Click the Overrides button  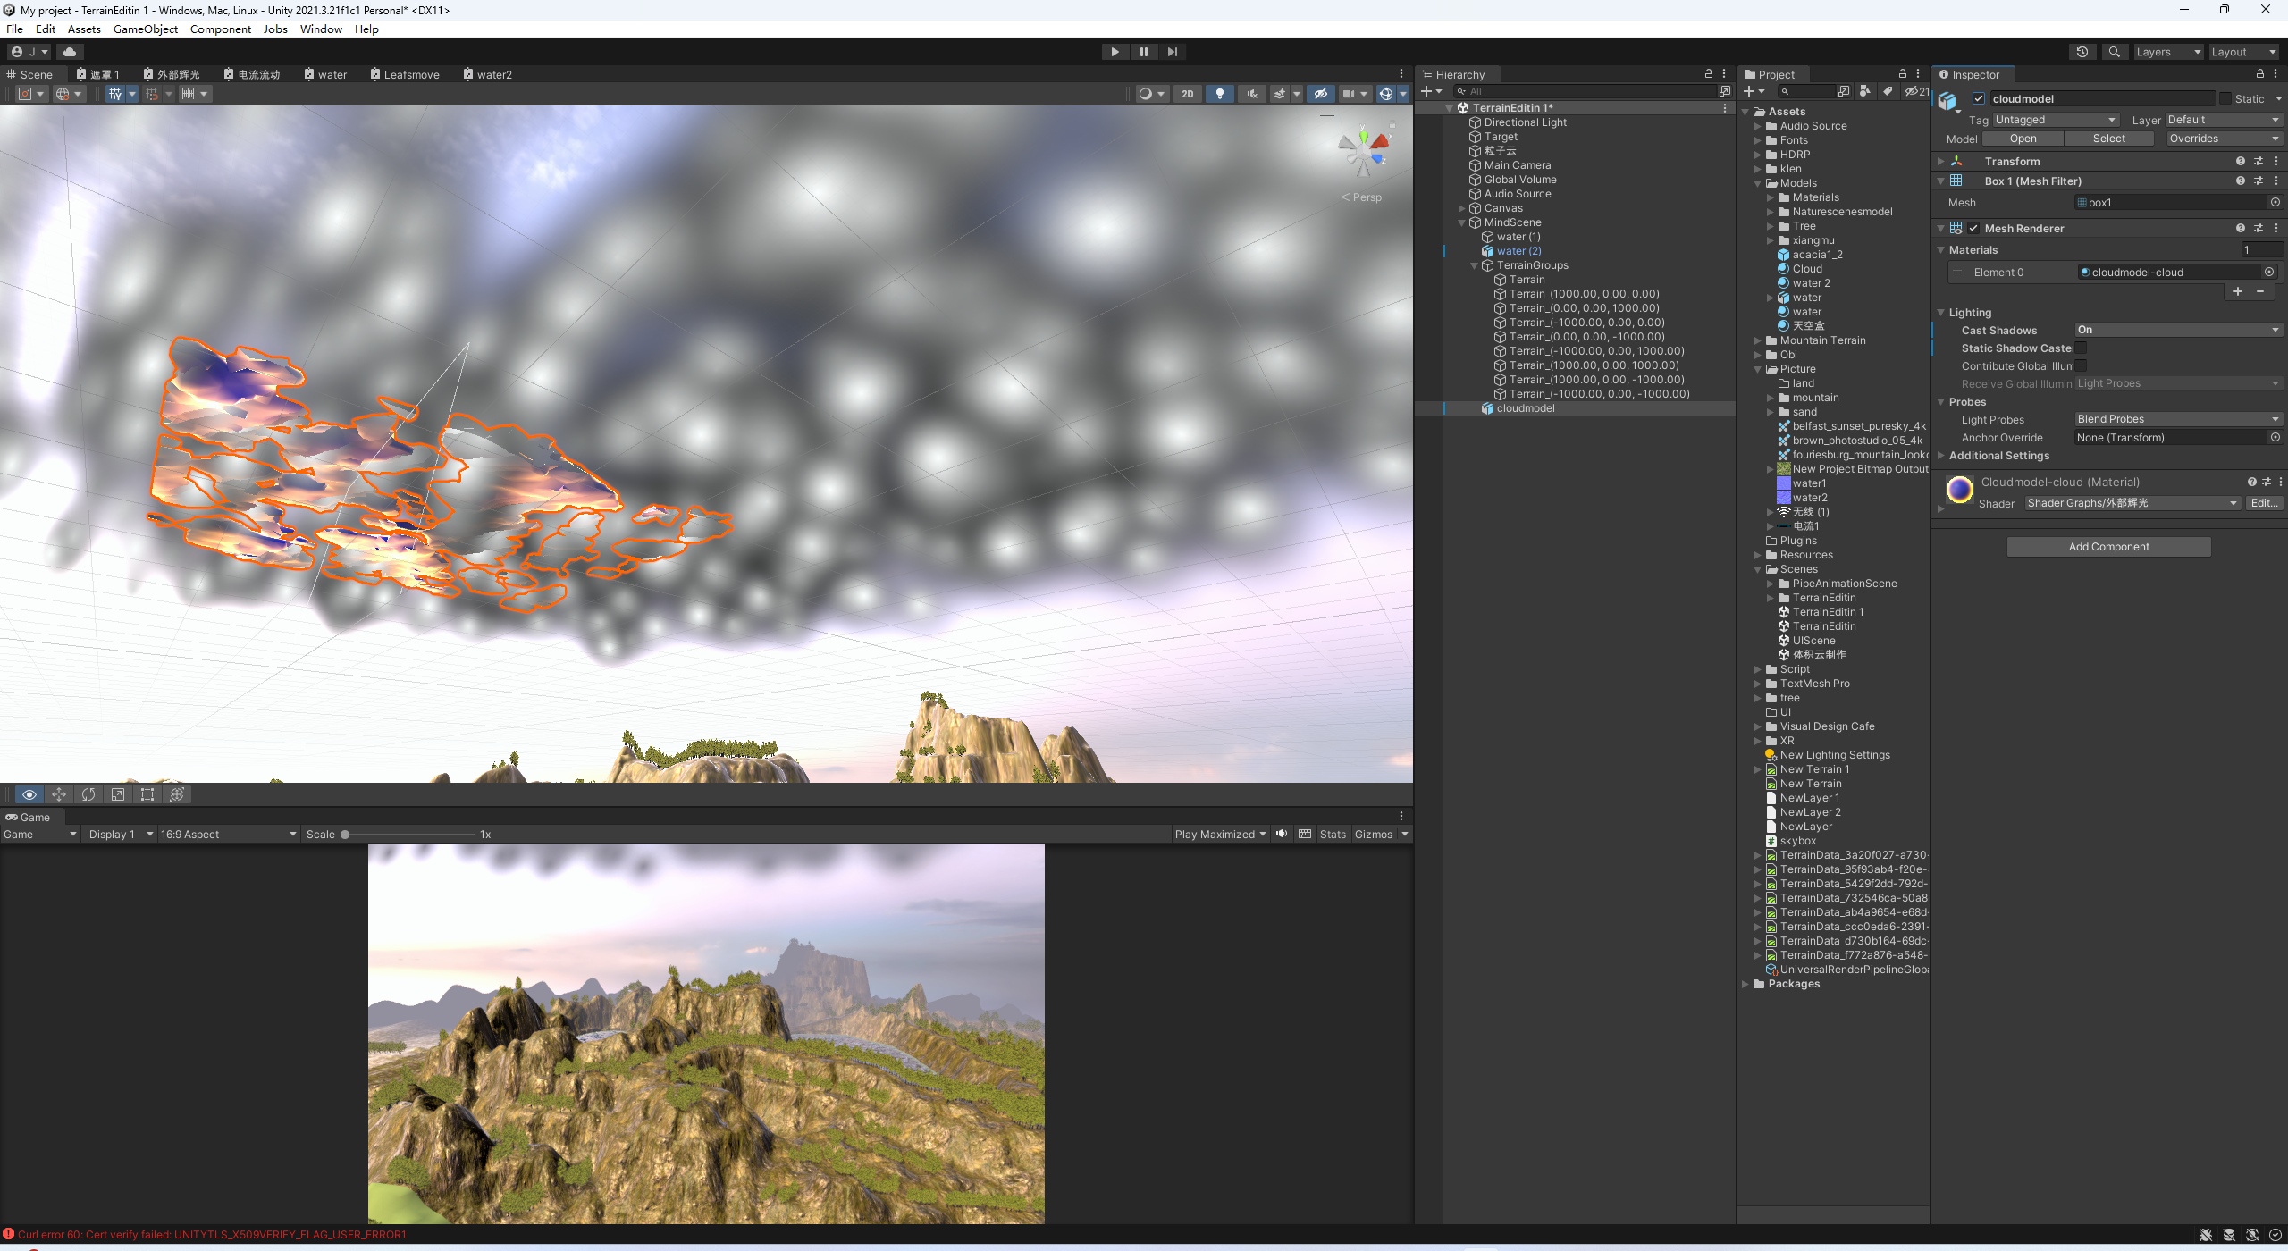click(2222, 139)
